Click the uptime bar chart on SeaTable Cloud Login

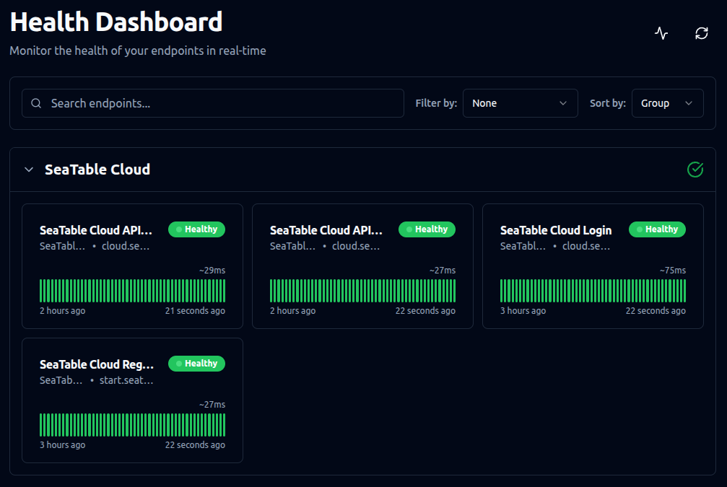(x=592, y=289)
